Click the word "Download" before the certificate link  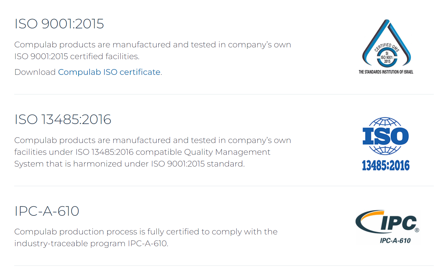click(35, 72)
